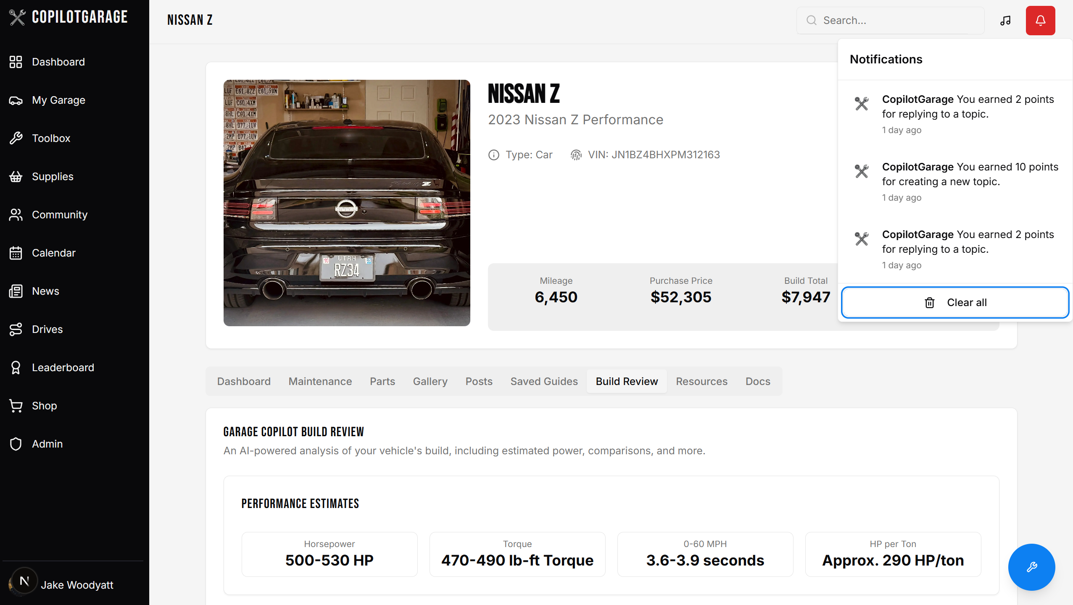
Task: Open the Parts tab
Action: click(382, 381)
